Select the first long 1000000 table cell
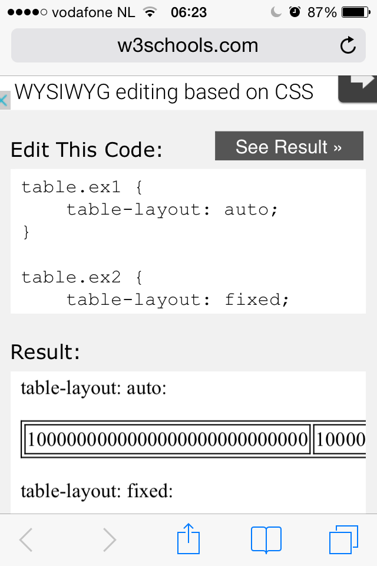Viewport: 377px width, 566px height. 168,439
